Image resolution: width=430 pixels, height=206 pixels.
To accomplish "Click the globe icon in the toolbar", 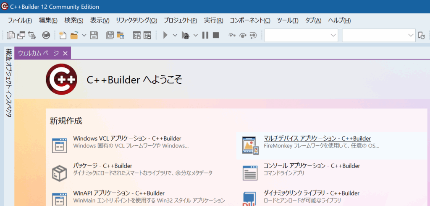I will click(x=46, y=36).
